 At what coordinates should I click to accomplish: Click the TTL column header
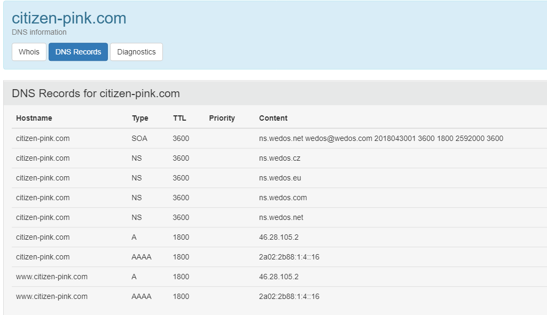[x=179, y=118]
